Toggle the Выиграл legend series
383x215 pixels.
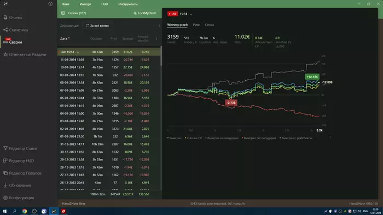click(x=175, y=138)
